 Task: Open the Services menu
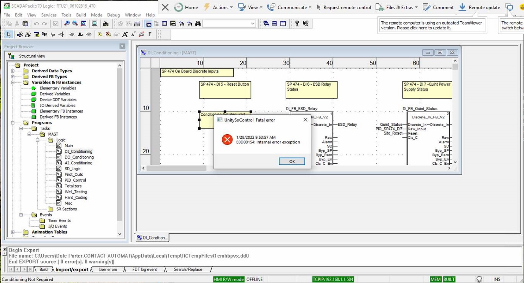[49, 15]
